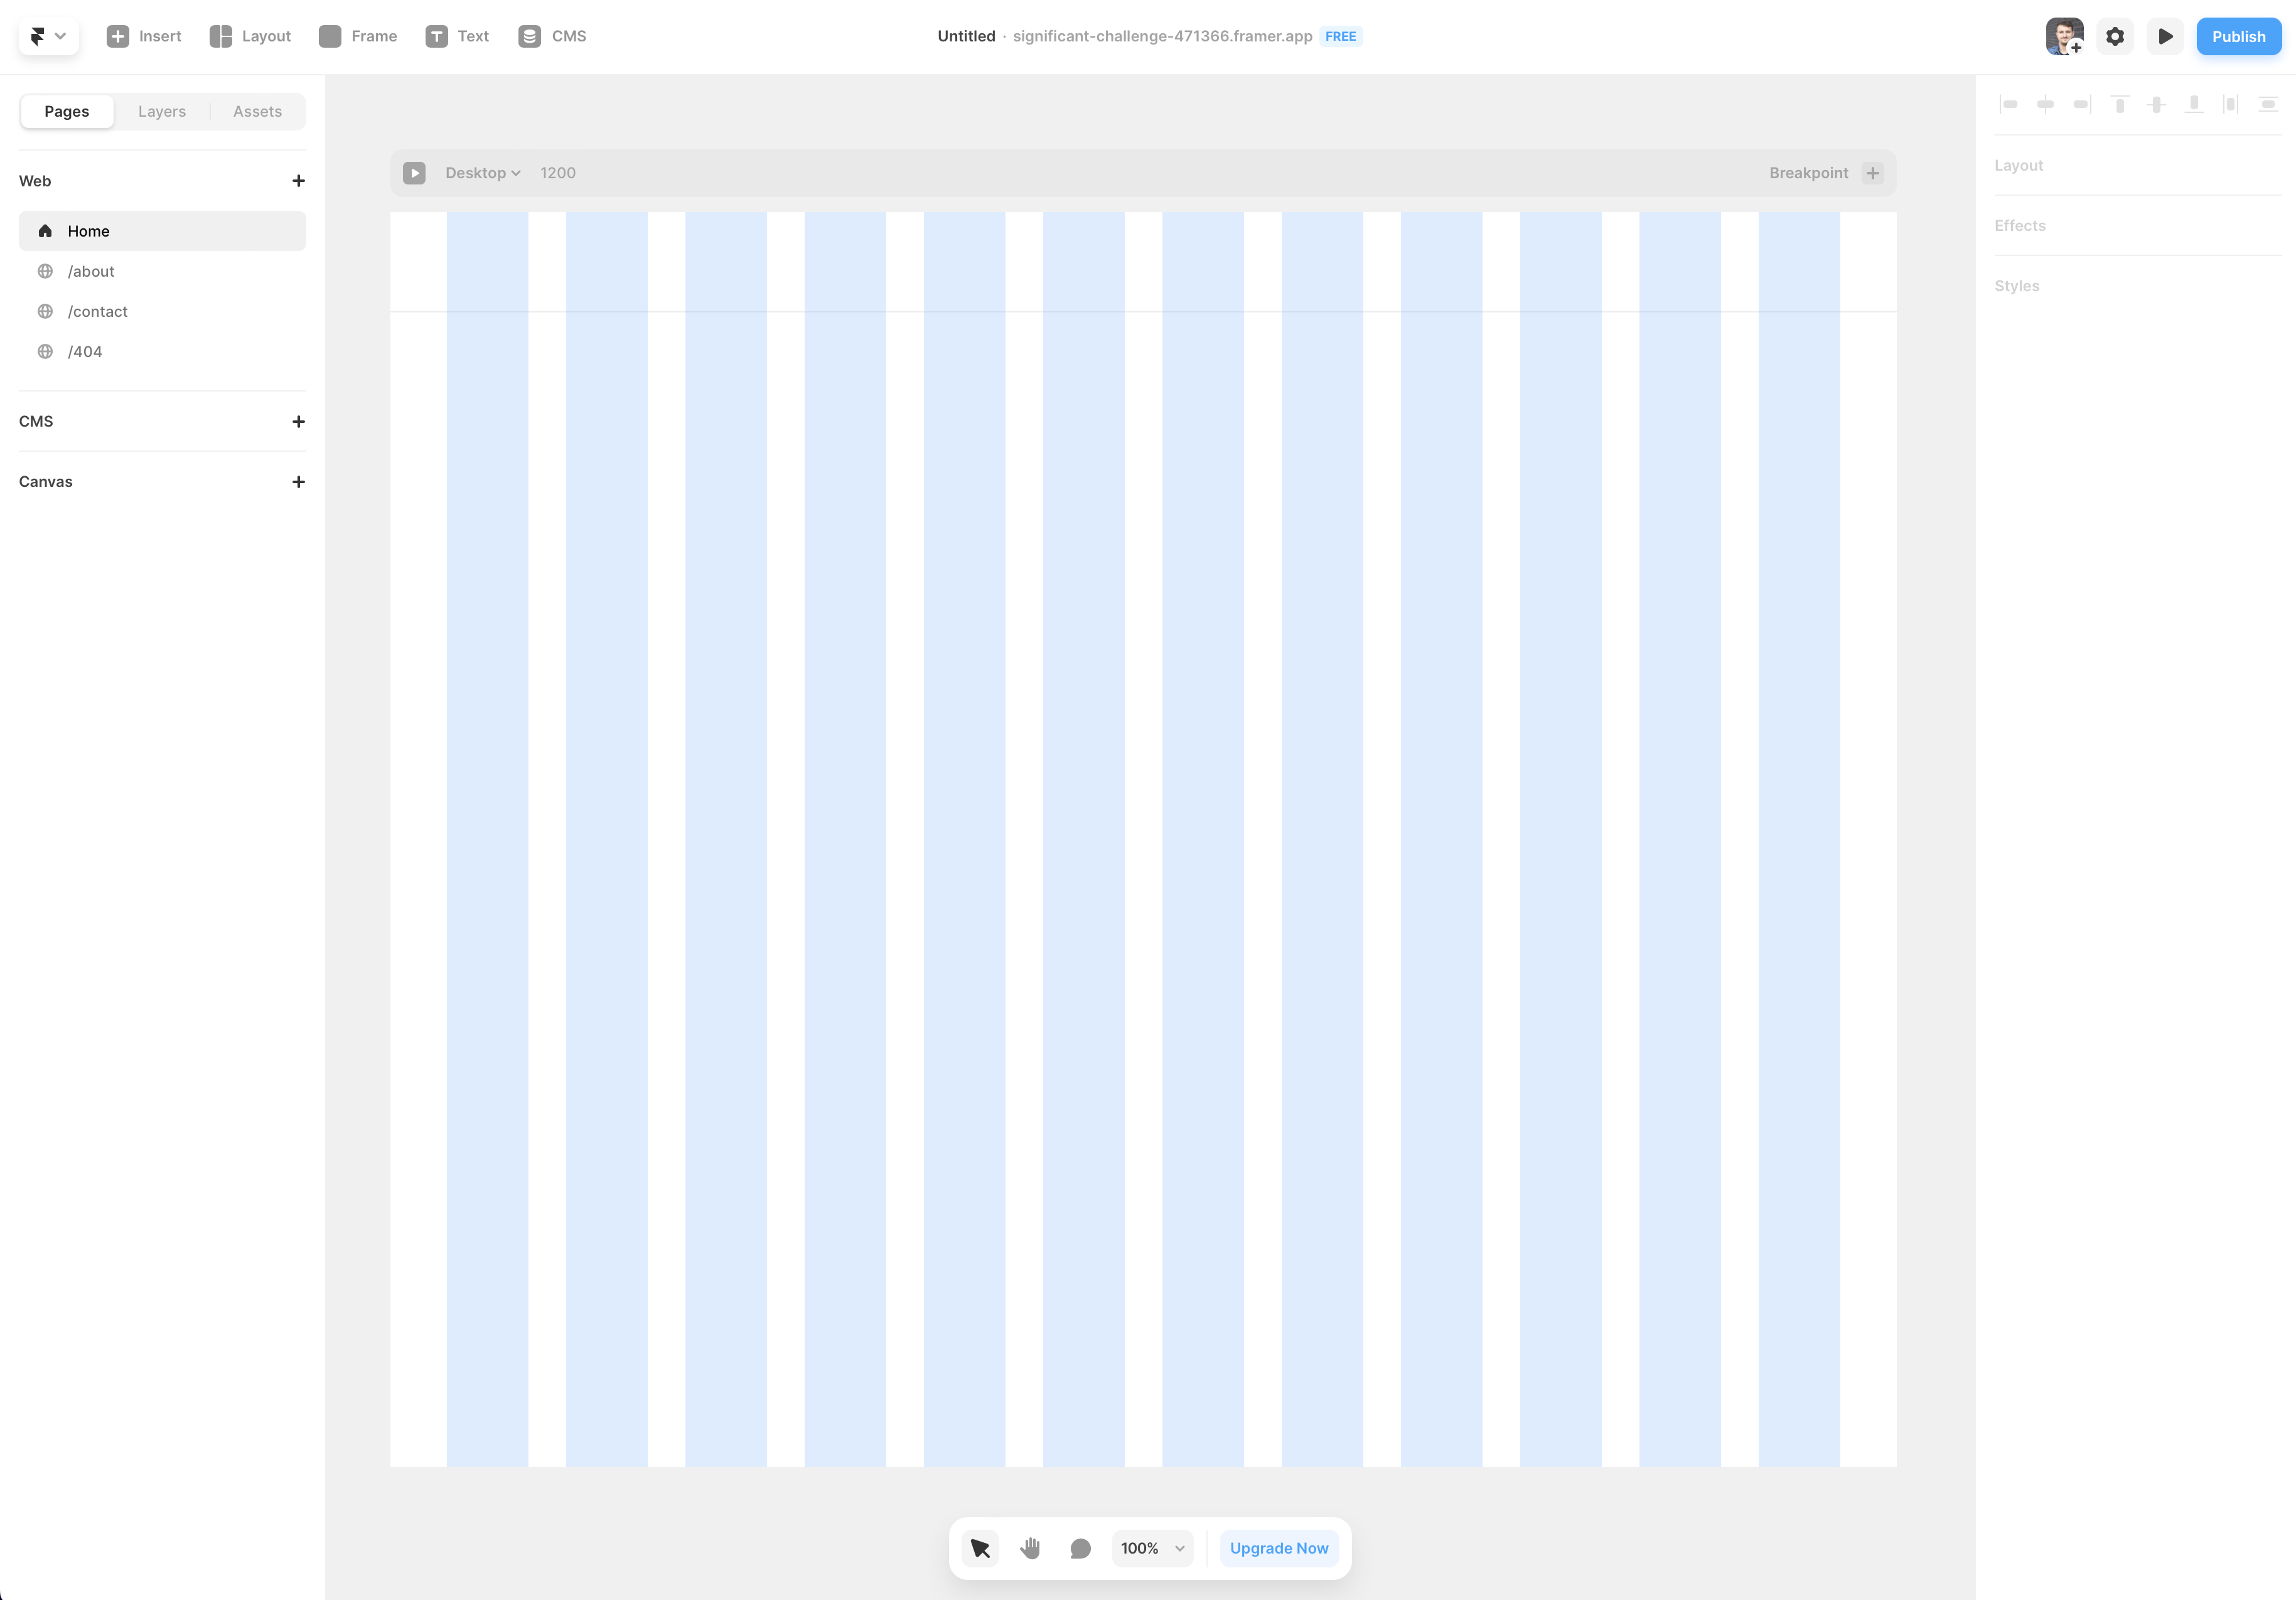Click the Preview play button
This screenshot has width=2296, height=1600.
pos(2165,36)
